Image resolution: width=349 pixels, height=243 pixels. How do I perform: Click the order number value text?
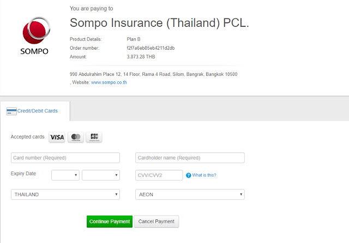[151, 48]
